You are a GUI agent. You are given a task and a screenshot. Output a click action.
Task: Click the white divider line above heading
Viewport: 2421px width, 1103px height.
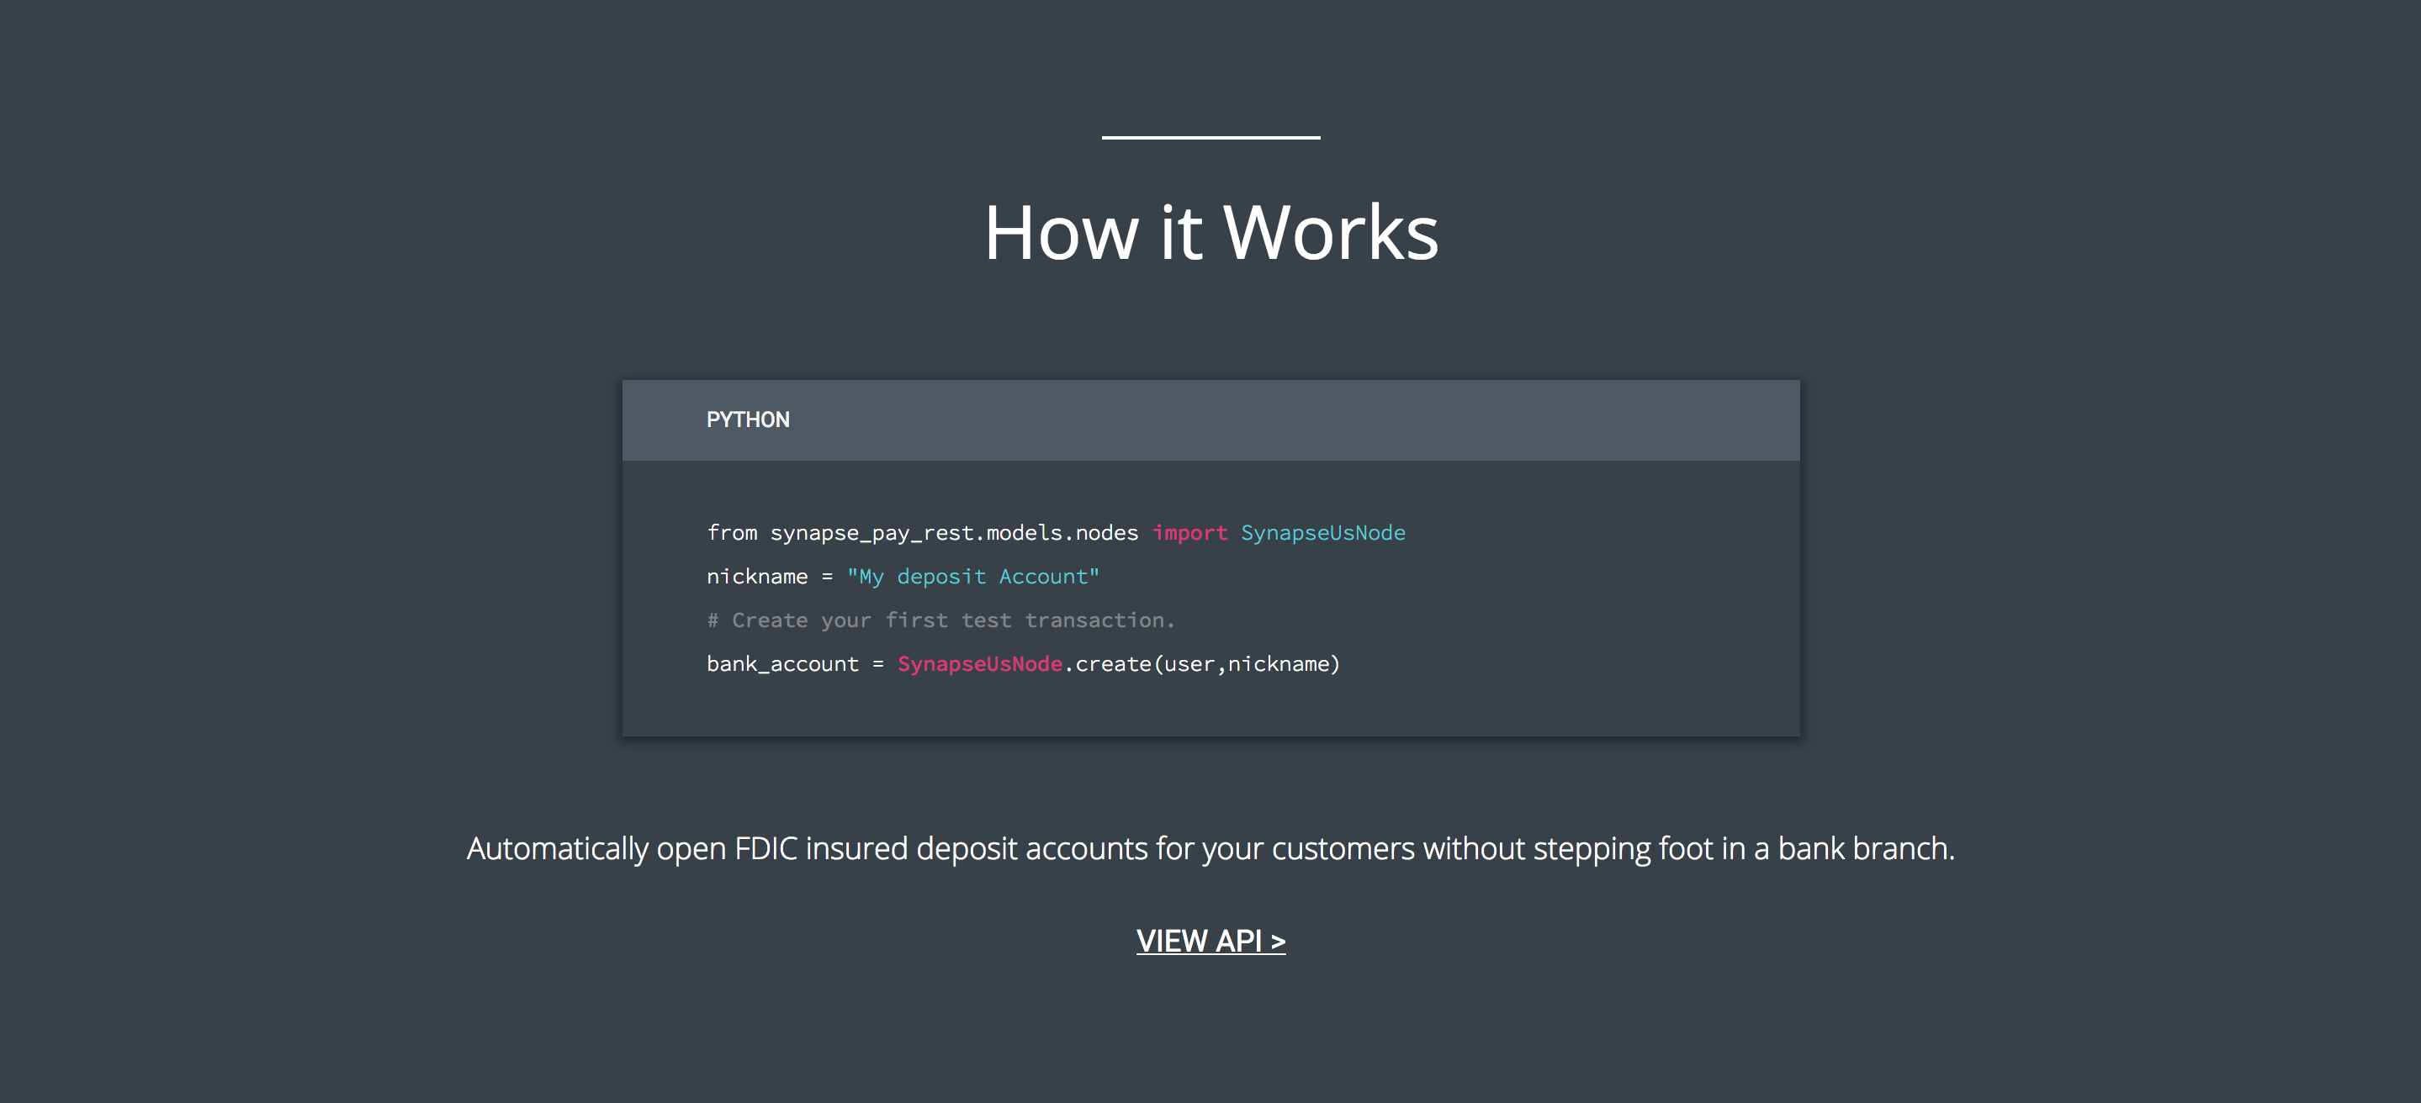(x=1210, y=137)
